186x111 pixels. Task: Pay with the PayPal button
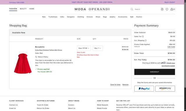pos(144,89)
